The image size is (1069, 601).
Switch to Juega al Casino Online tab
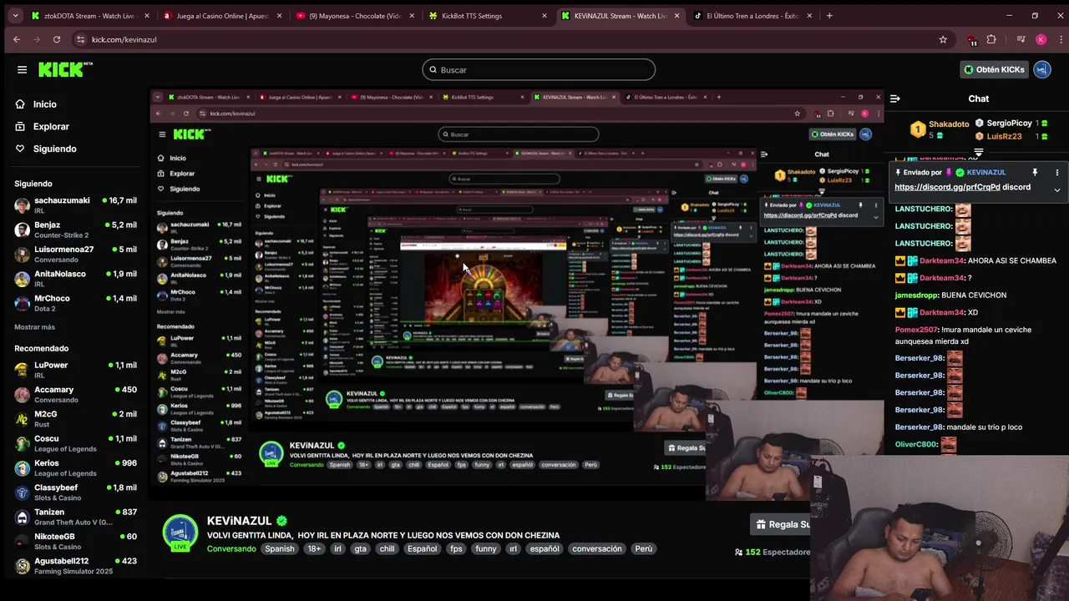pyautogui.click(x=222, y=16)
